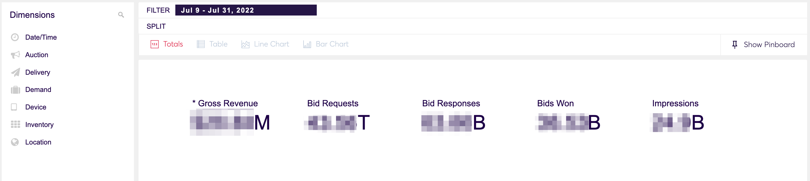Select the Inventory dimension label

[x=39, y=125]
